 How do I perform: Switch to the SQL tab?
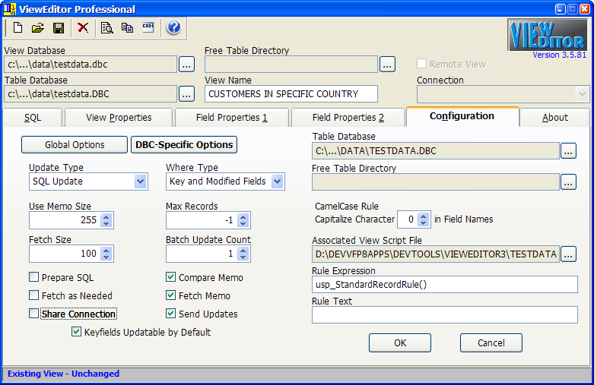33,118
